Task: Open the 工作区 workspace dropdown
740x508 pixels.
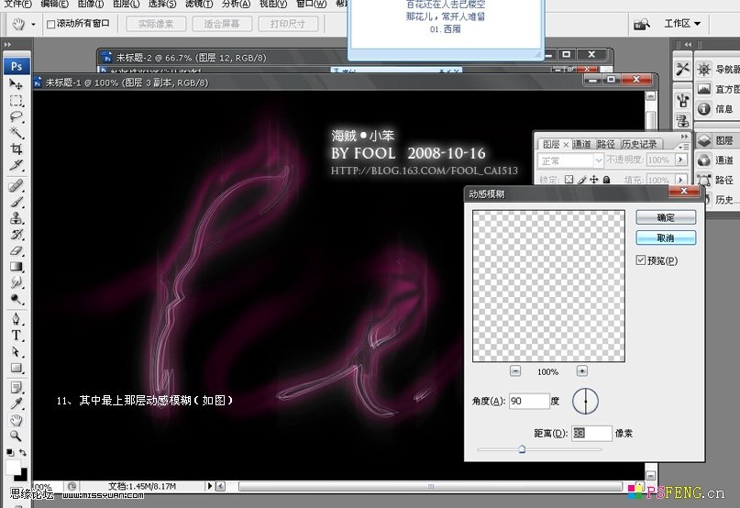Action: click(682, 23)
